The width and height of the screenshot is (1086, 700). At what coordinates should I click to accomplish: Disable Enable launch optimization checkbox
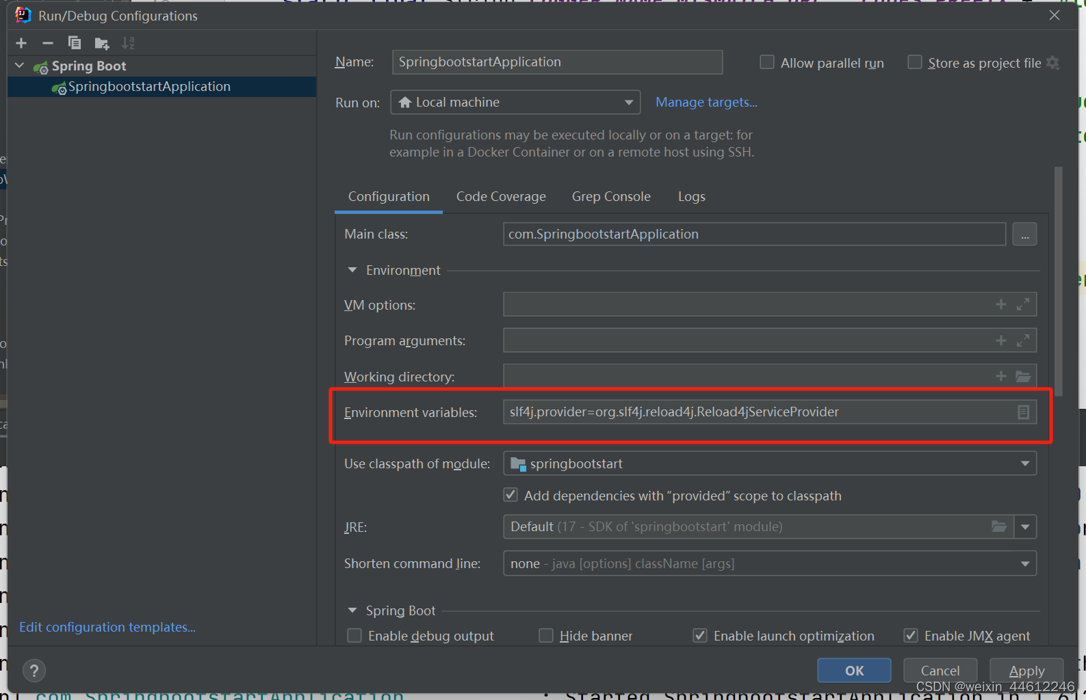click(700, 636)
